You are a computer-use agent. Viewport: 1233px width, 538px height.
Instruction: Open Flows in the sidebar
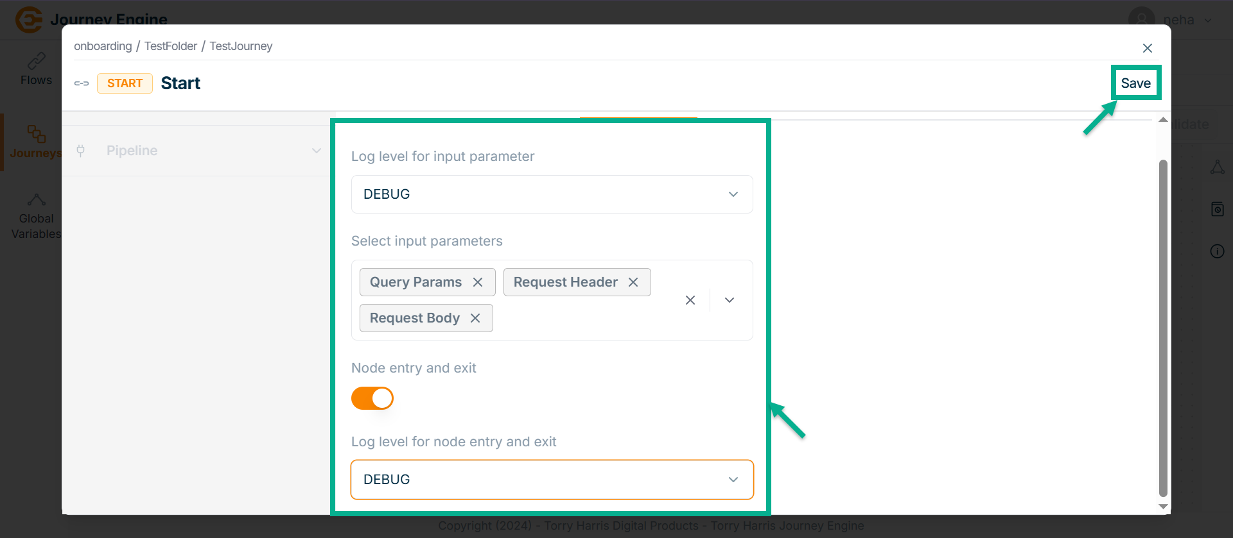[36, 69]
